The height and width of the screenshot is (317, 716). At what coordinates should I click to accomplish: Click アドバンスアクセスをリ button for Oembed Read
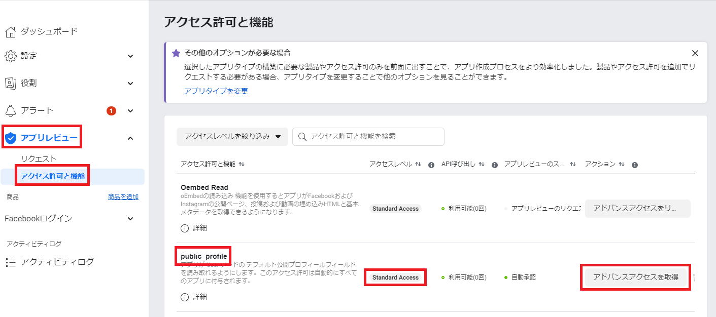coord(638,209)
